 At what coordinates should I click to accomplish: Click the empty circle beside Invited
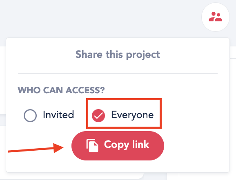click(30, 115)
